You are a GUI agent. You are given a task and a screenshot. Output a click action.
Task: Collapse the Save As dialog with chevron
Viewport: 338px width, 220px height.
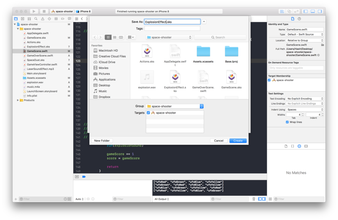click(204, 22)
